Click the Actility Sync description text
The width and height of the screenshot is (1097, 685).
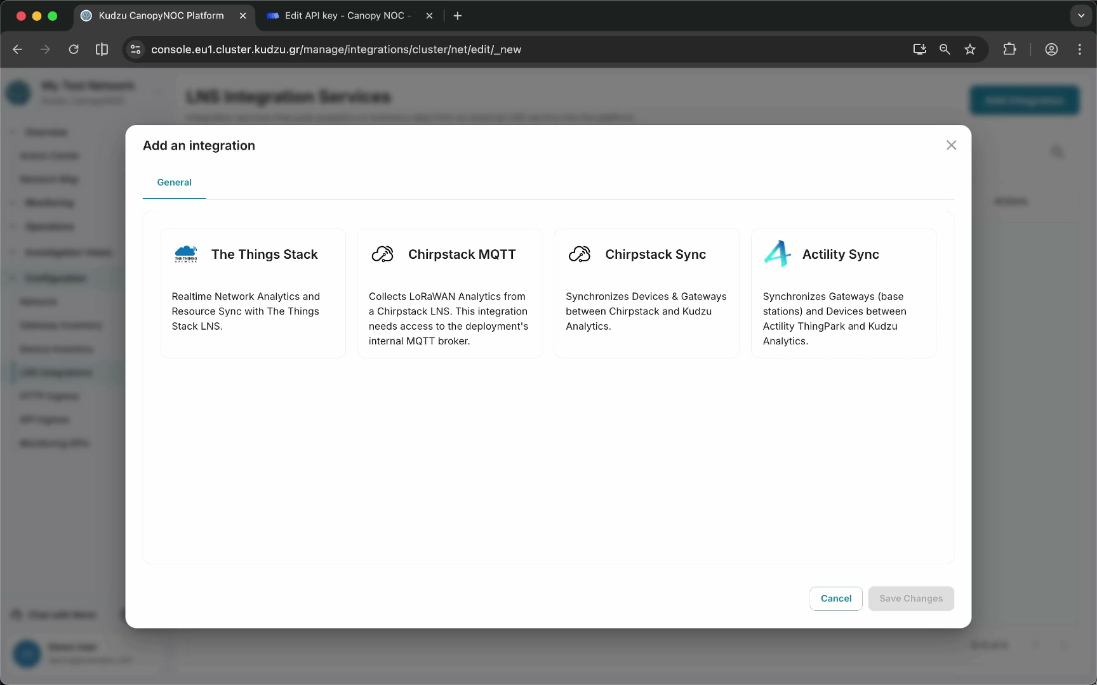pyautogui.click(x=835, y=318)
